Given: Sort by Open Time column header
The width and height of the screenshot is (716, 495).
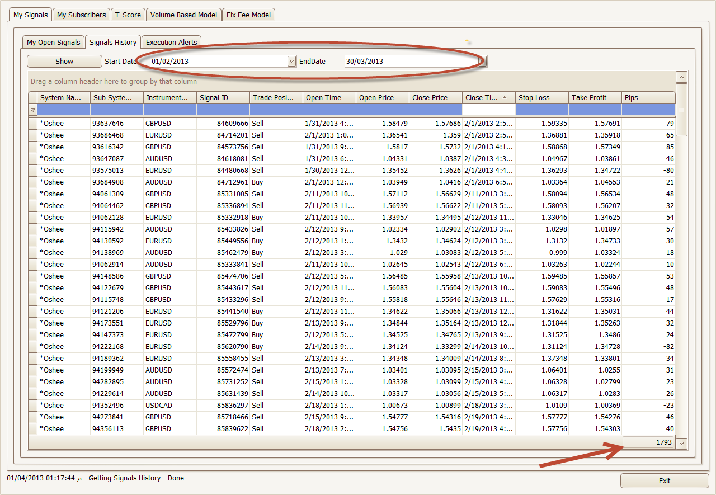Looking at the screenshot, I should 329,97.
